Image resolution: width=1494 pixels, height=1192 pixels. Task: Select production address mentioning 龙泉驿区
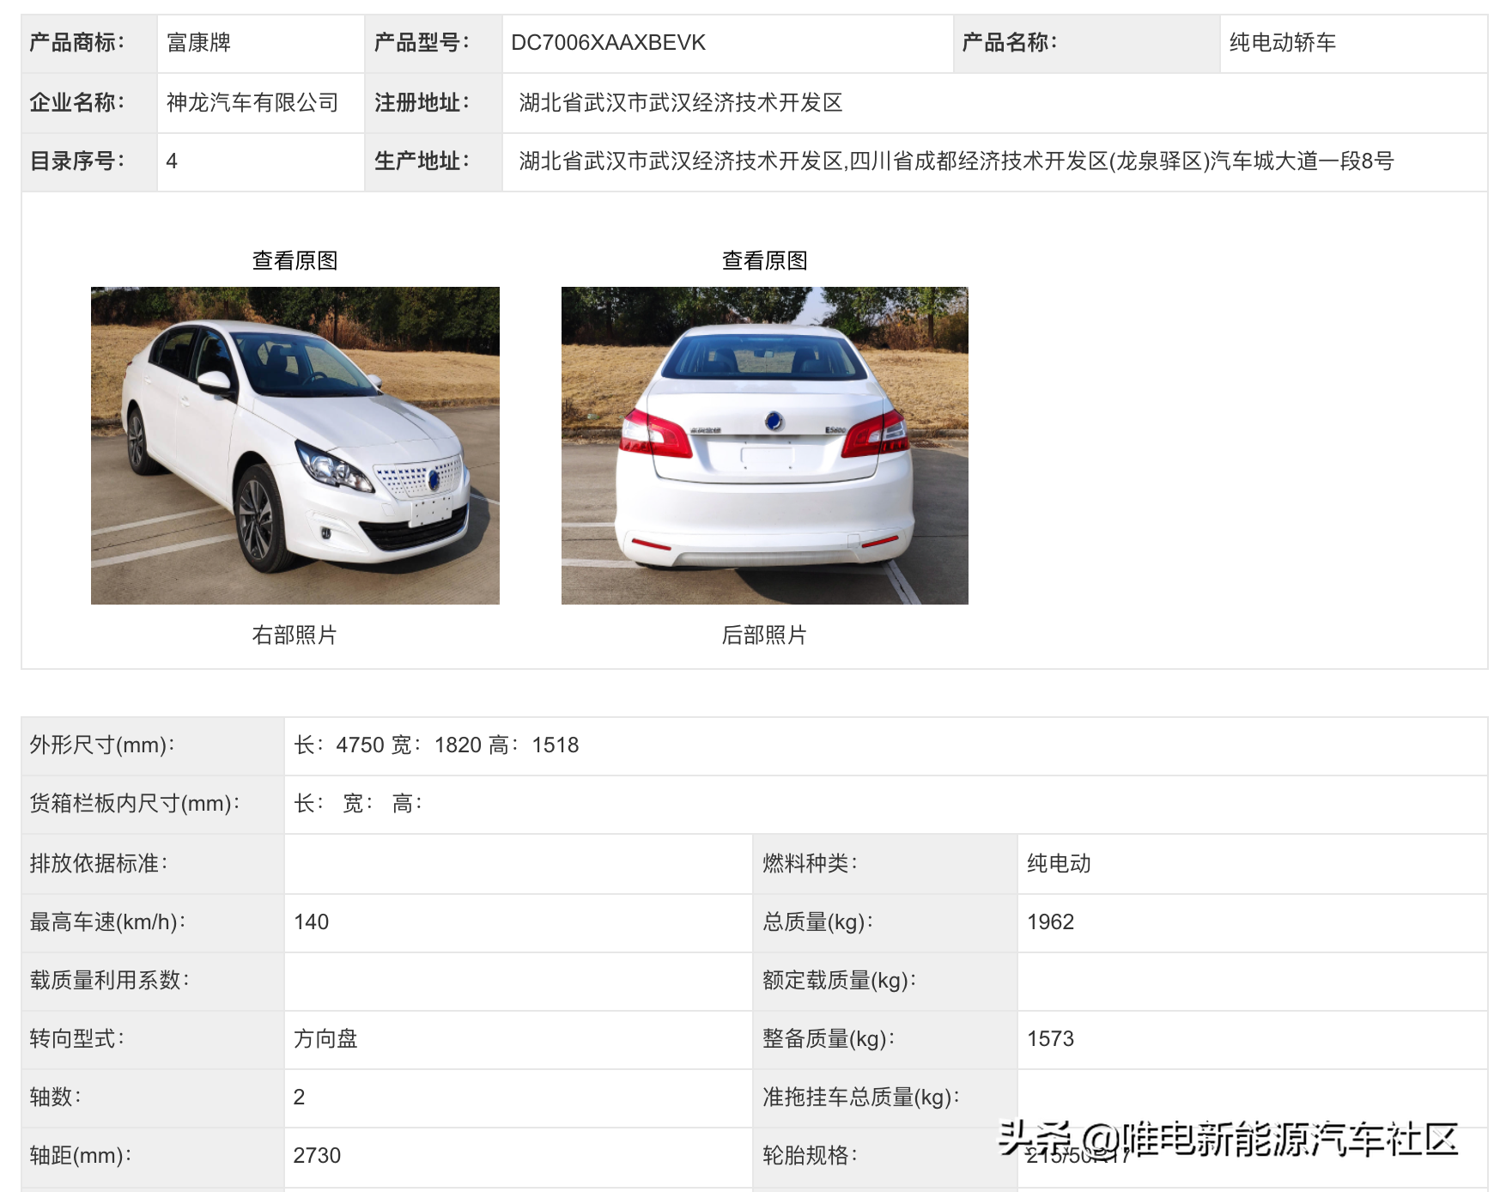(957, 161)
